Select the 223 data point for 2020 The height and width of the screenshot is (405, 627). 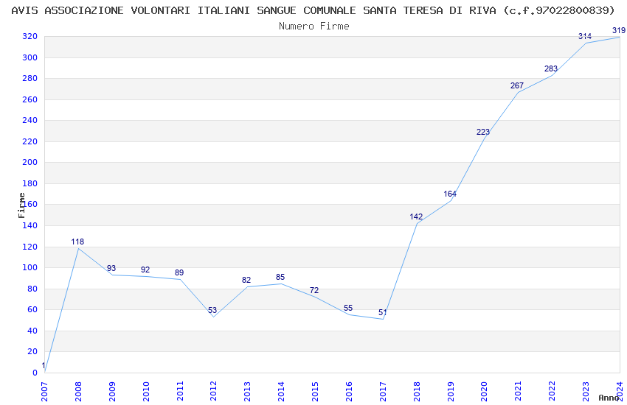(482, 132)
